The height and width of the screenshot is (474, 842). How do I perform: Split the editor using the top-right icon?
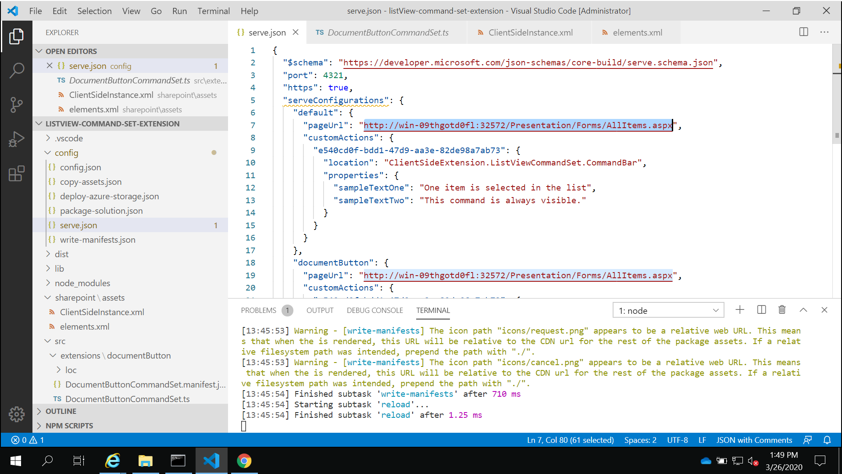click(x=804, y=32)
